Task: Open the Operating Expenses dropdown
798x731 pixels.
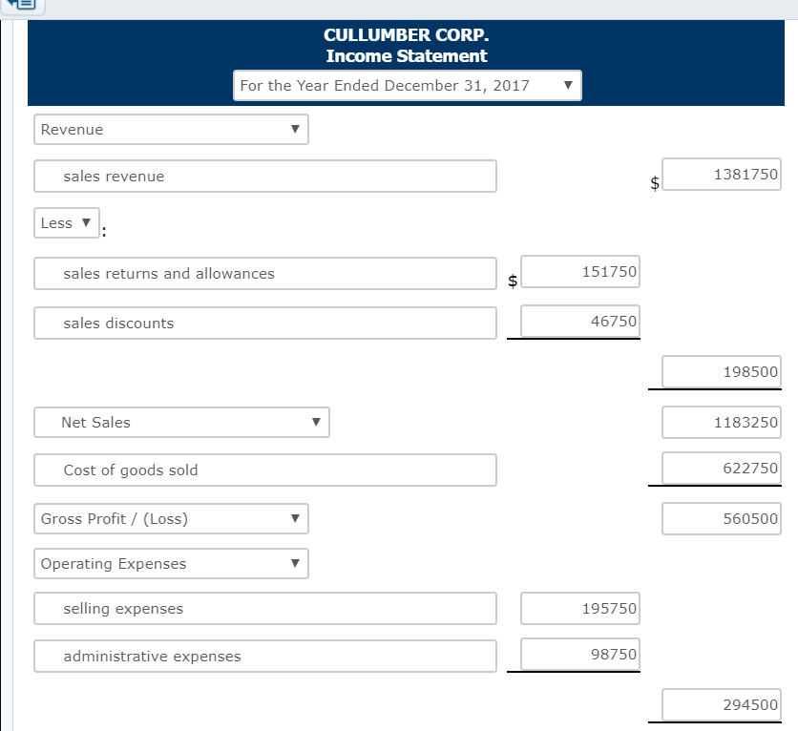Action: tap(171, 564)
